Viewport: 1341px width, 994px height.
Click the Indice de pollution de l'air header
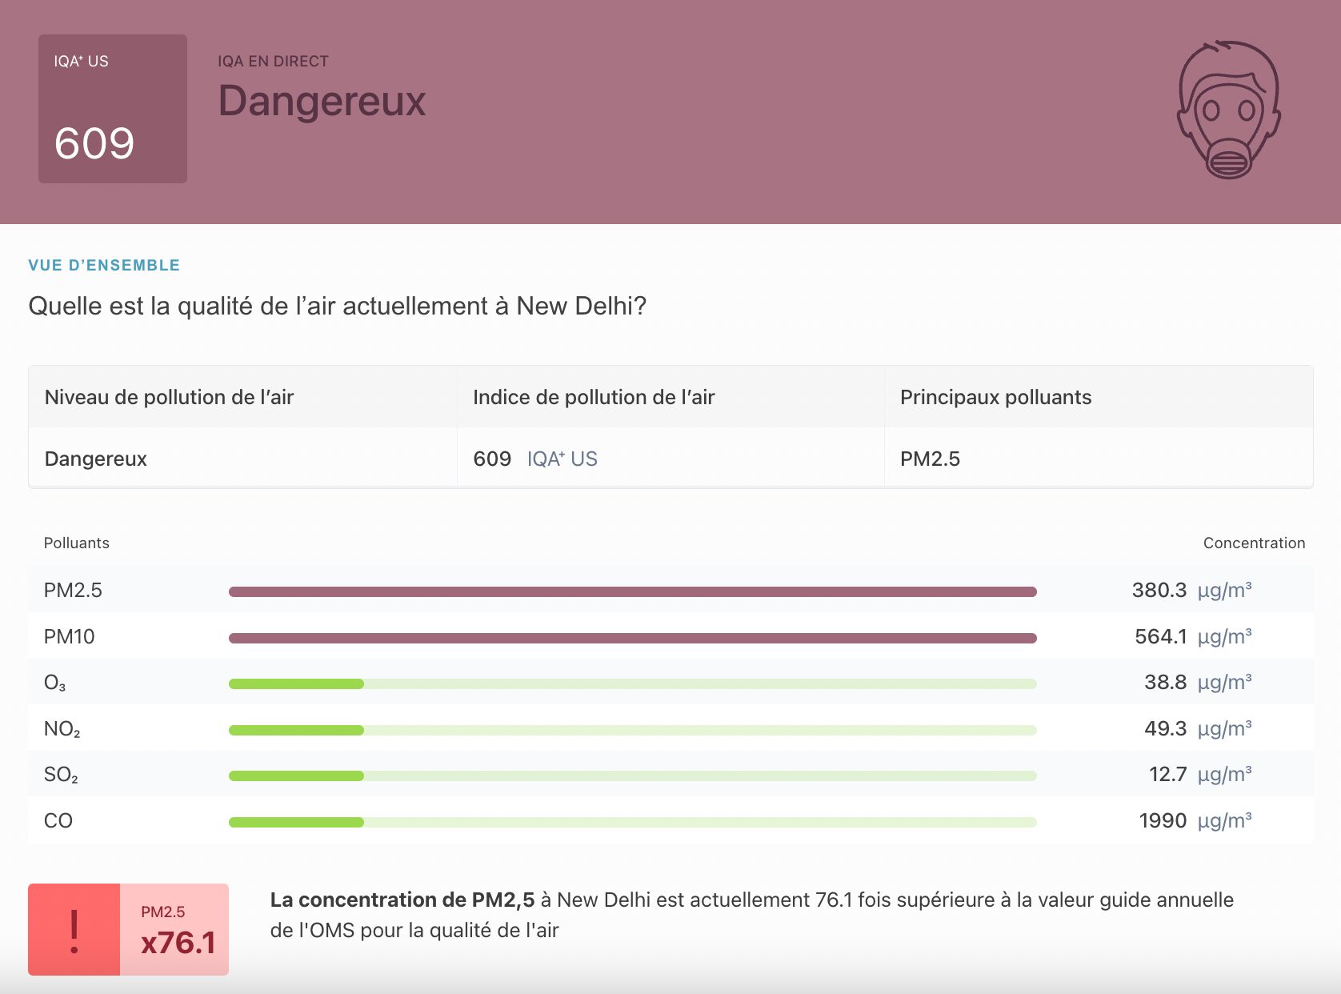pyautogui.click(x=593, y=397)
